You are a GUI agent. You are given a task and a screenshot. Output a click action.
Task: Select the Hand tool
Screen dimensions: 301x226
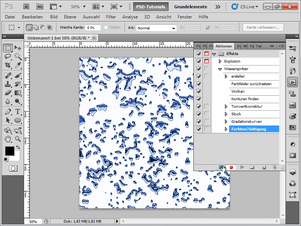point(8,139)
